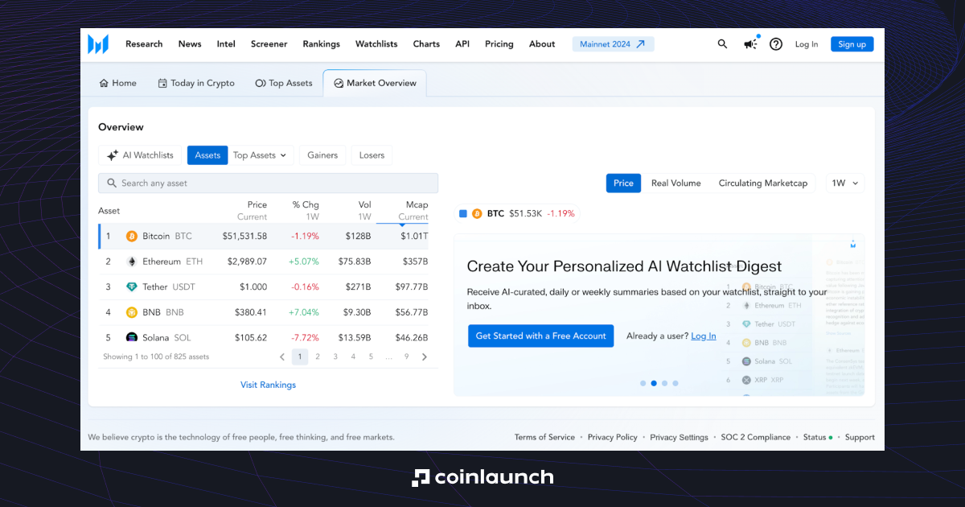Switch to the Home tab

tap(117, 83)
